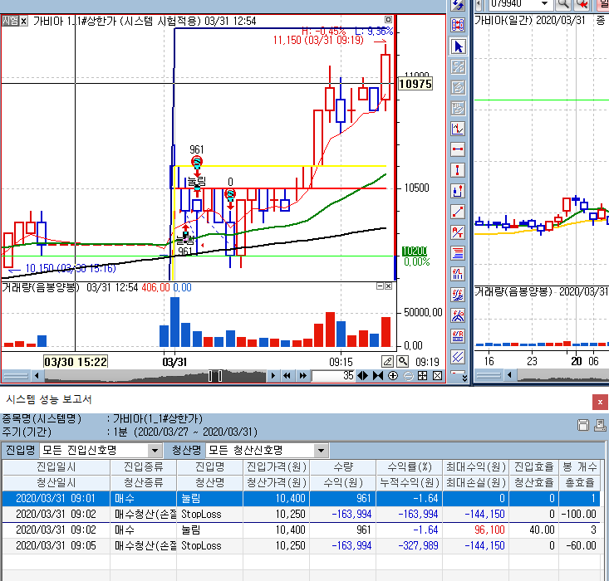The width and height of the screenshot is (609, 581).
Task: Select the vertical line drawing tool
Action: pos(458,170)
